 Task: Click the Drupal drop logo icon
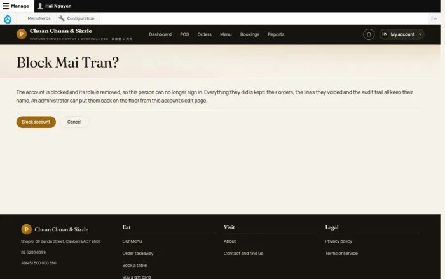click(8, 18)
